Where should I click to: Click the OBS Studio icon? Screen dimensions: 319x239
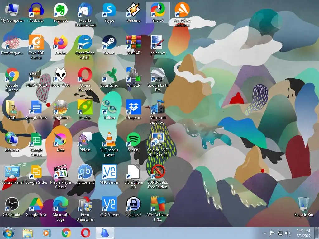coord(12,207)
